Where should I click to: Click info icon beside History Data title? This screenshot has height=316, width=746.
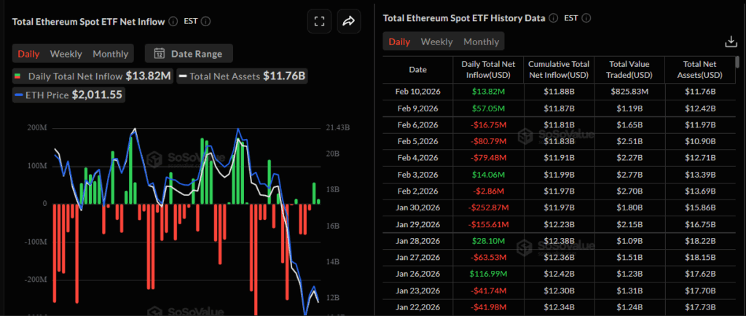[x=553, y=17]
